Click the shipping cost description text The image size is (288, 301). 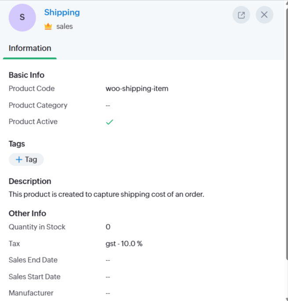click(x=106, y=194)
